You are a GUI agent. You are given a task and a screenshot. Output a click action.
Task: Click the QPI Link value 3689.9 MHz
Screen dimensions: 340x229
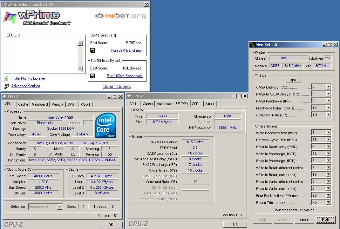43,193
